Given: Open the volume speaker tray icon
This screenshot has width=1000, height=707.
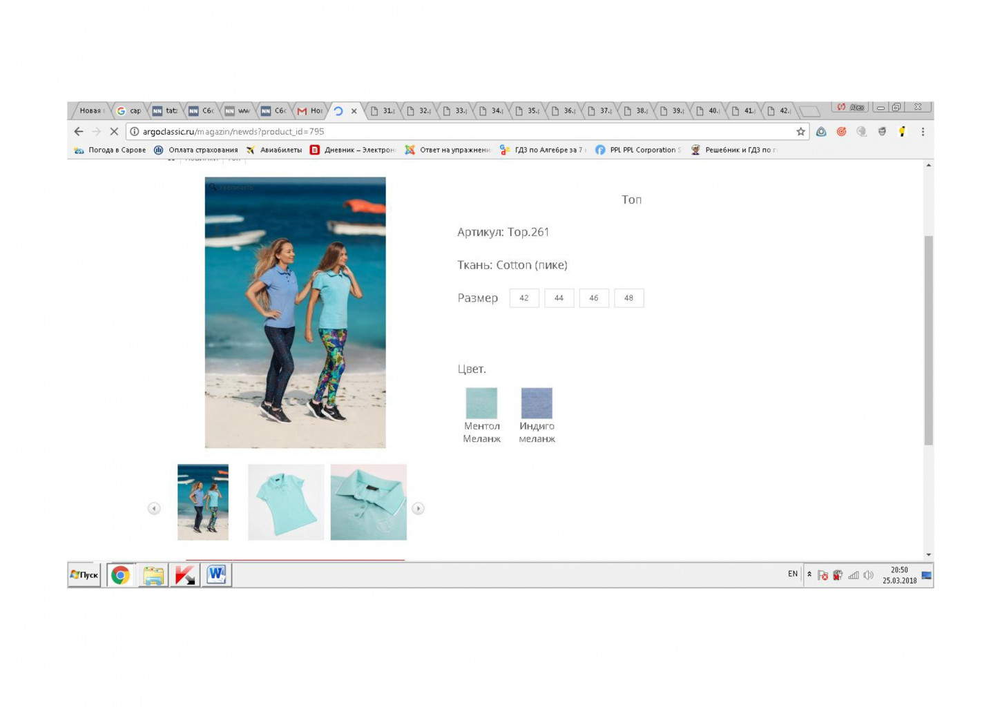Looking at the screenshot, I should click(869, 575).
